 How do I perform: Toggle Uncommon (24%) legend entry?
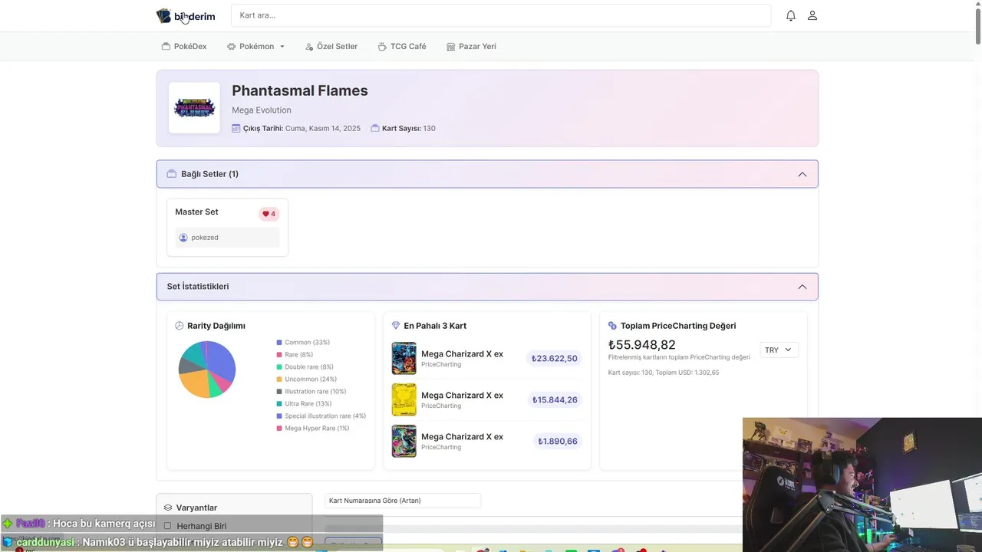tap(307, 379)
